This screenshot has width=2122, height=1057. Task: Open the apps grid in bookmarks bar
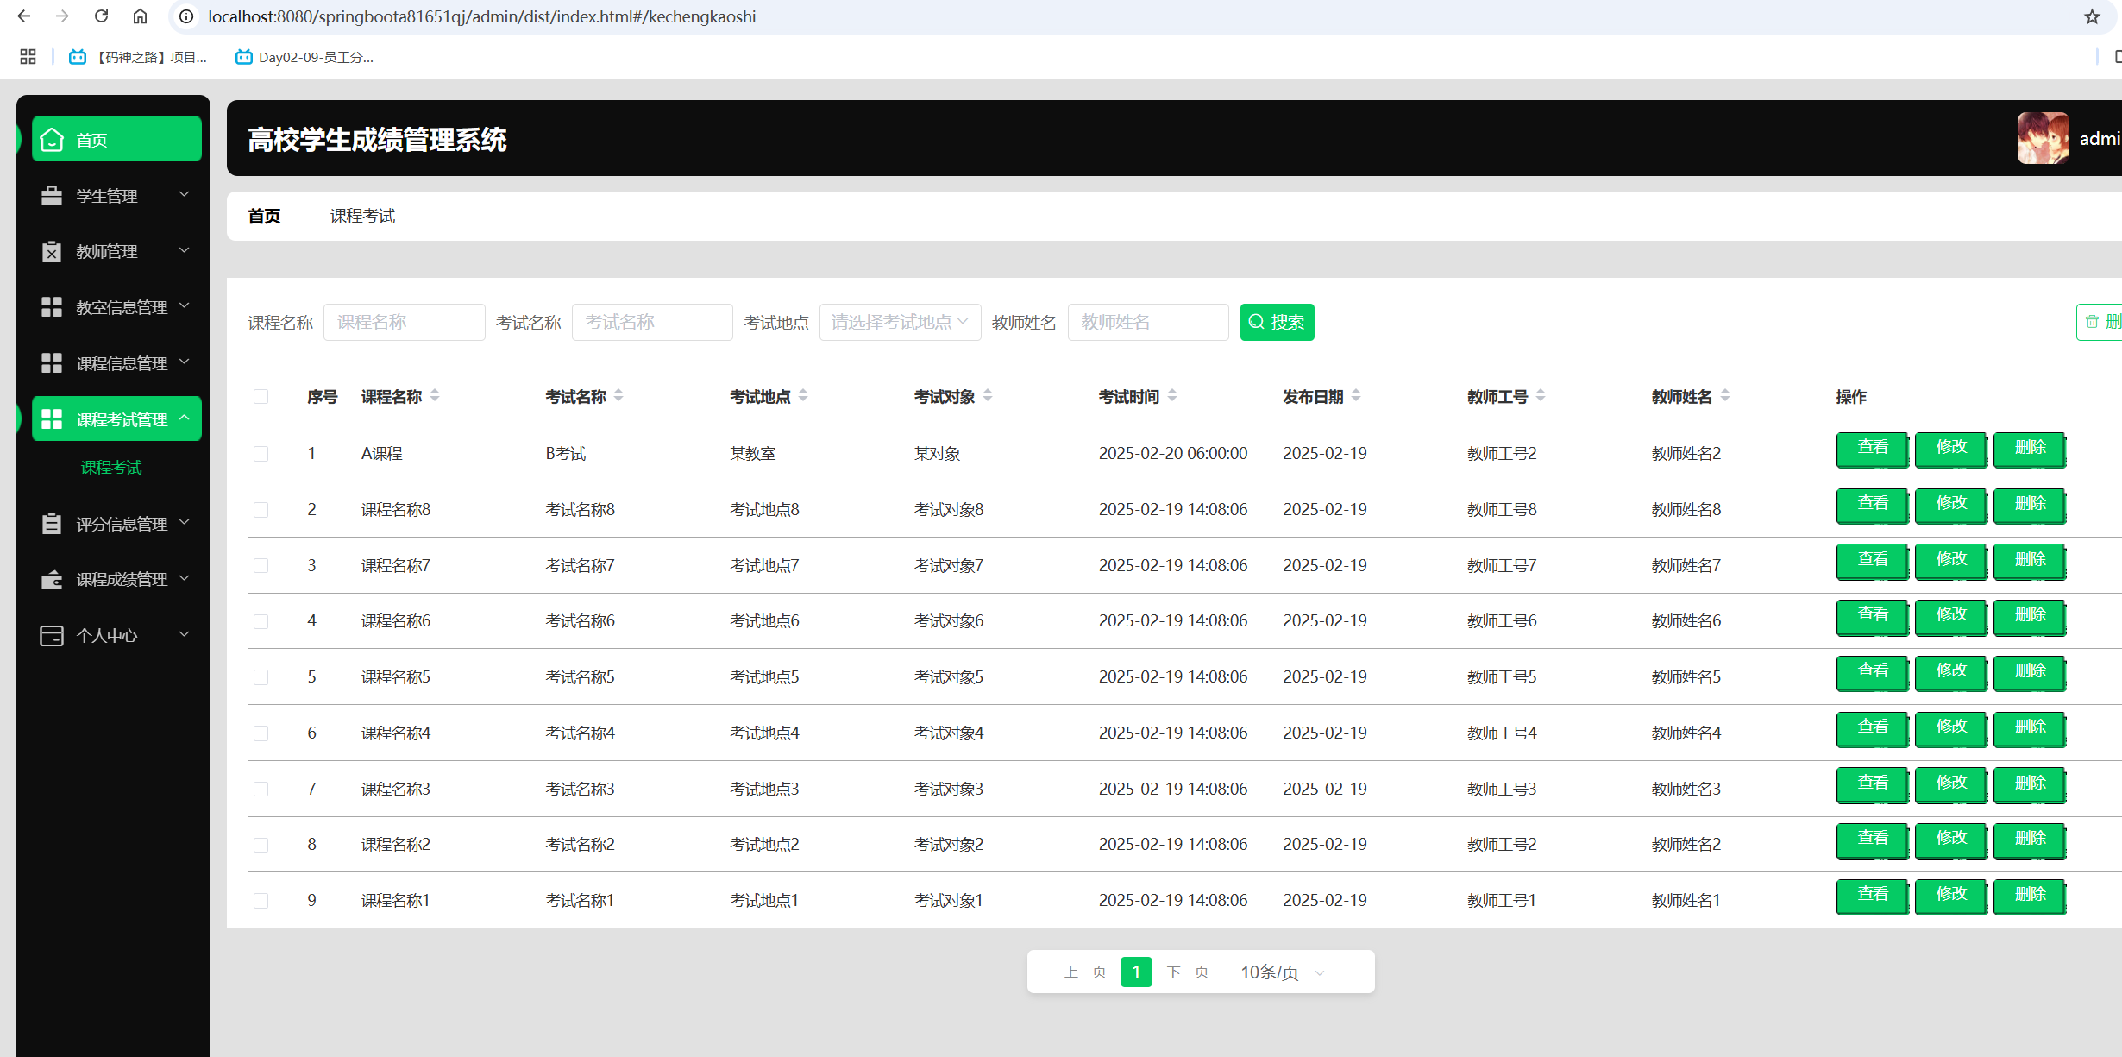tap(28, 57)
